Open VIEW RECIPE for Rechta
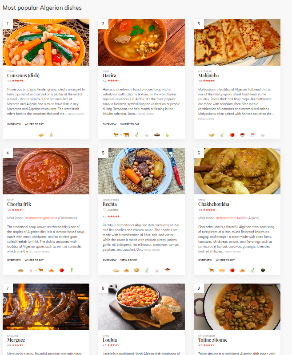The width and height of the screenshot is (292, 355). click(128, 260)
